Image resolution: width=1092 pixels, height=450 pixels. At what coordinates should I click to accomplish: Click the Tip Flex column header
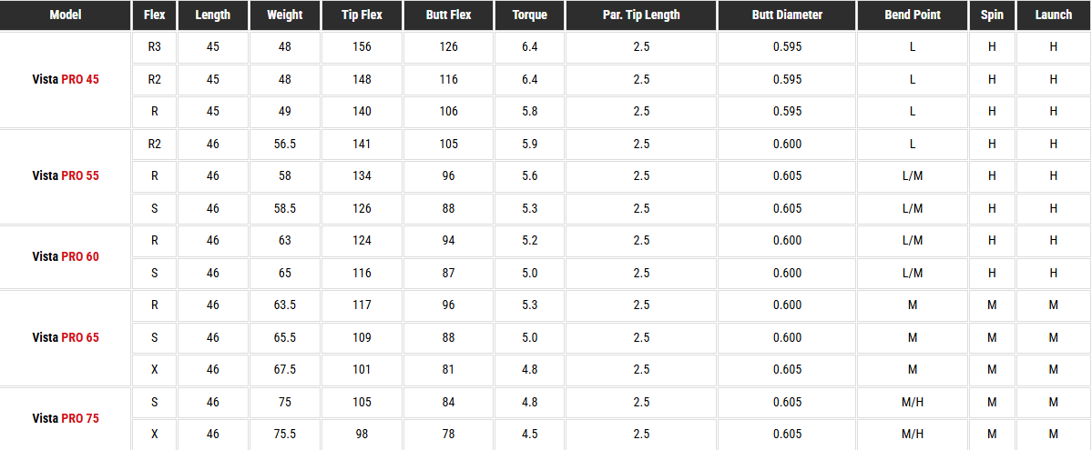coord(362,15)
